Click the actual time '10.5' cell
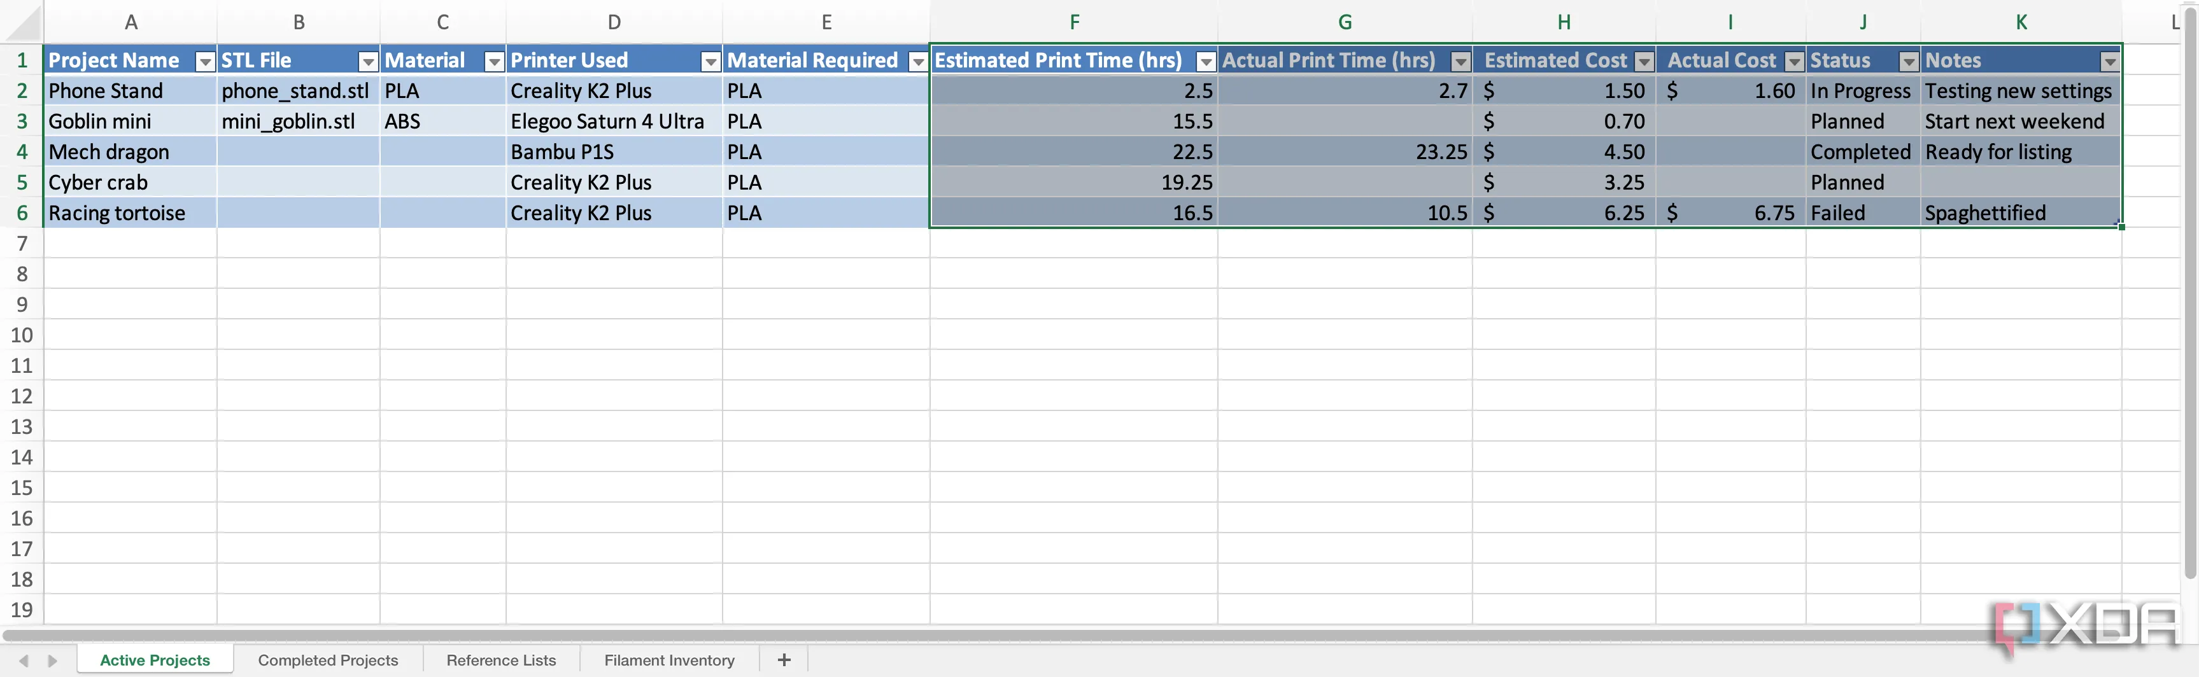This screenshot has width=2199, height=677. (1345, 213)
